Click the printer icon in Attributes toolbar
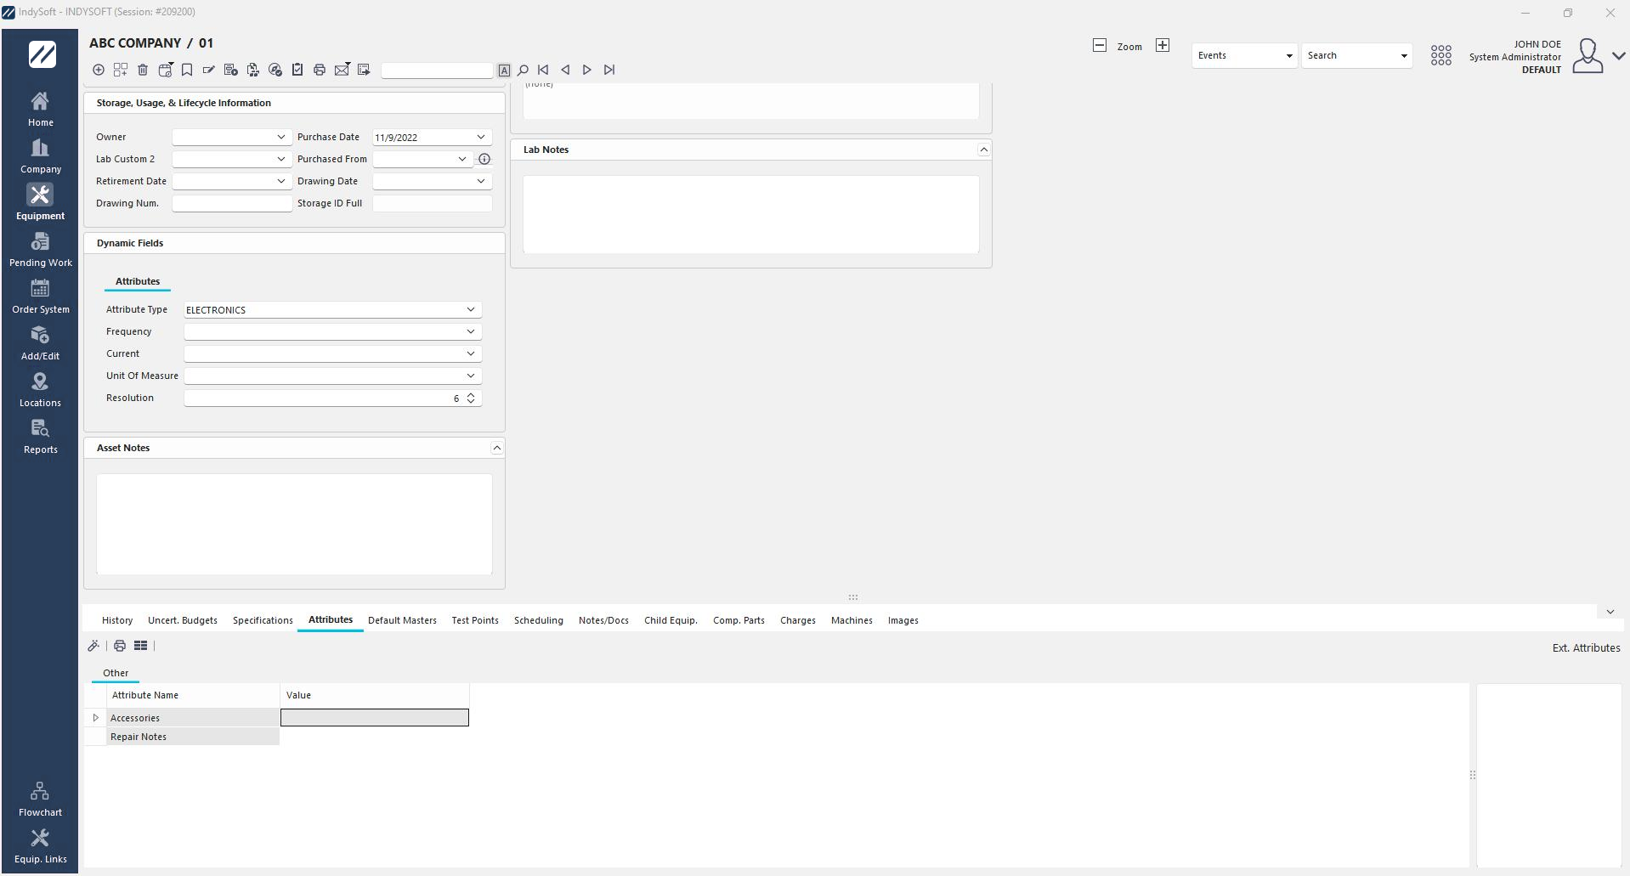This screenshot has width=1630, height=876. (x=120, y=646)
